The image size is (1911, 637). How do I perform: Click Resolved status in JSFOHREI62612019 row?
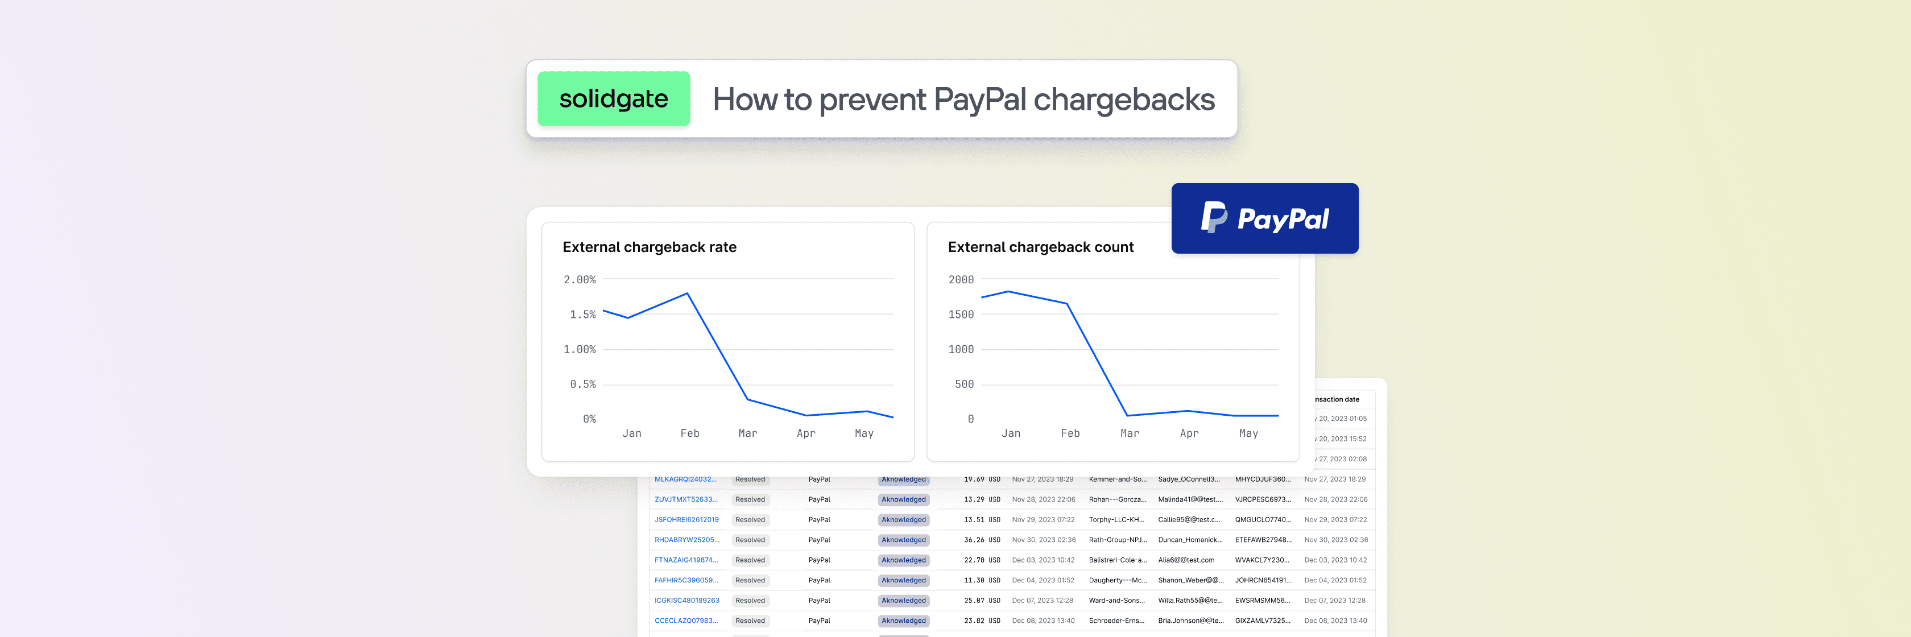point(750,520)
